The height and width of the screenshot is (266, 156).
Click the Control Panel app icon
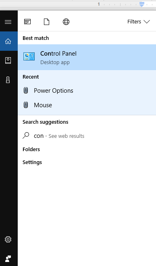pyautogui.click(x=29, y=56)
